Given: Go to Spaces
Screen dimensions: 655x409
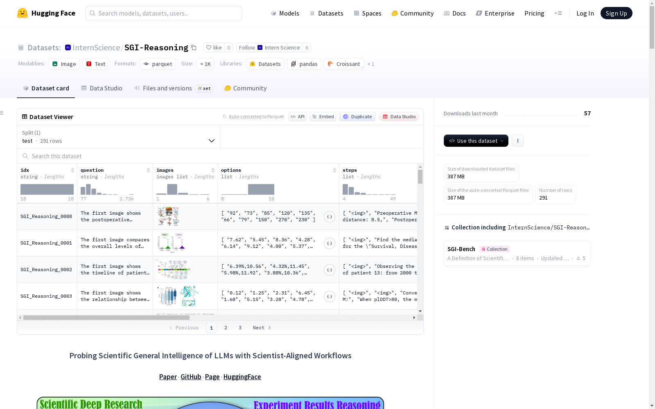Looking at the screenshot, I should click(367, 13).
